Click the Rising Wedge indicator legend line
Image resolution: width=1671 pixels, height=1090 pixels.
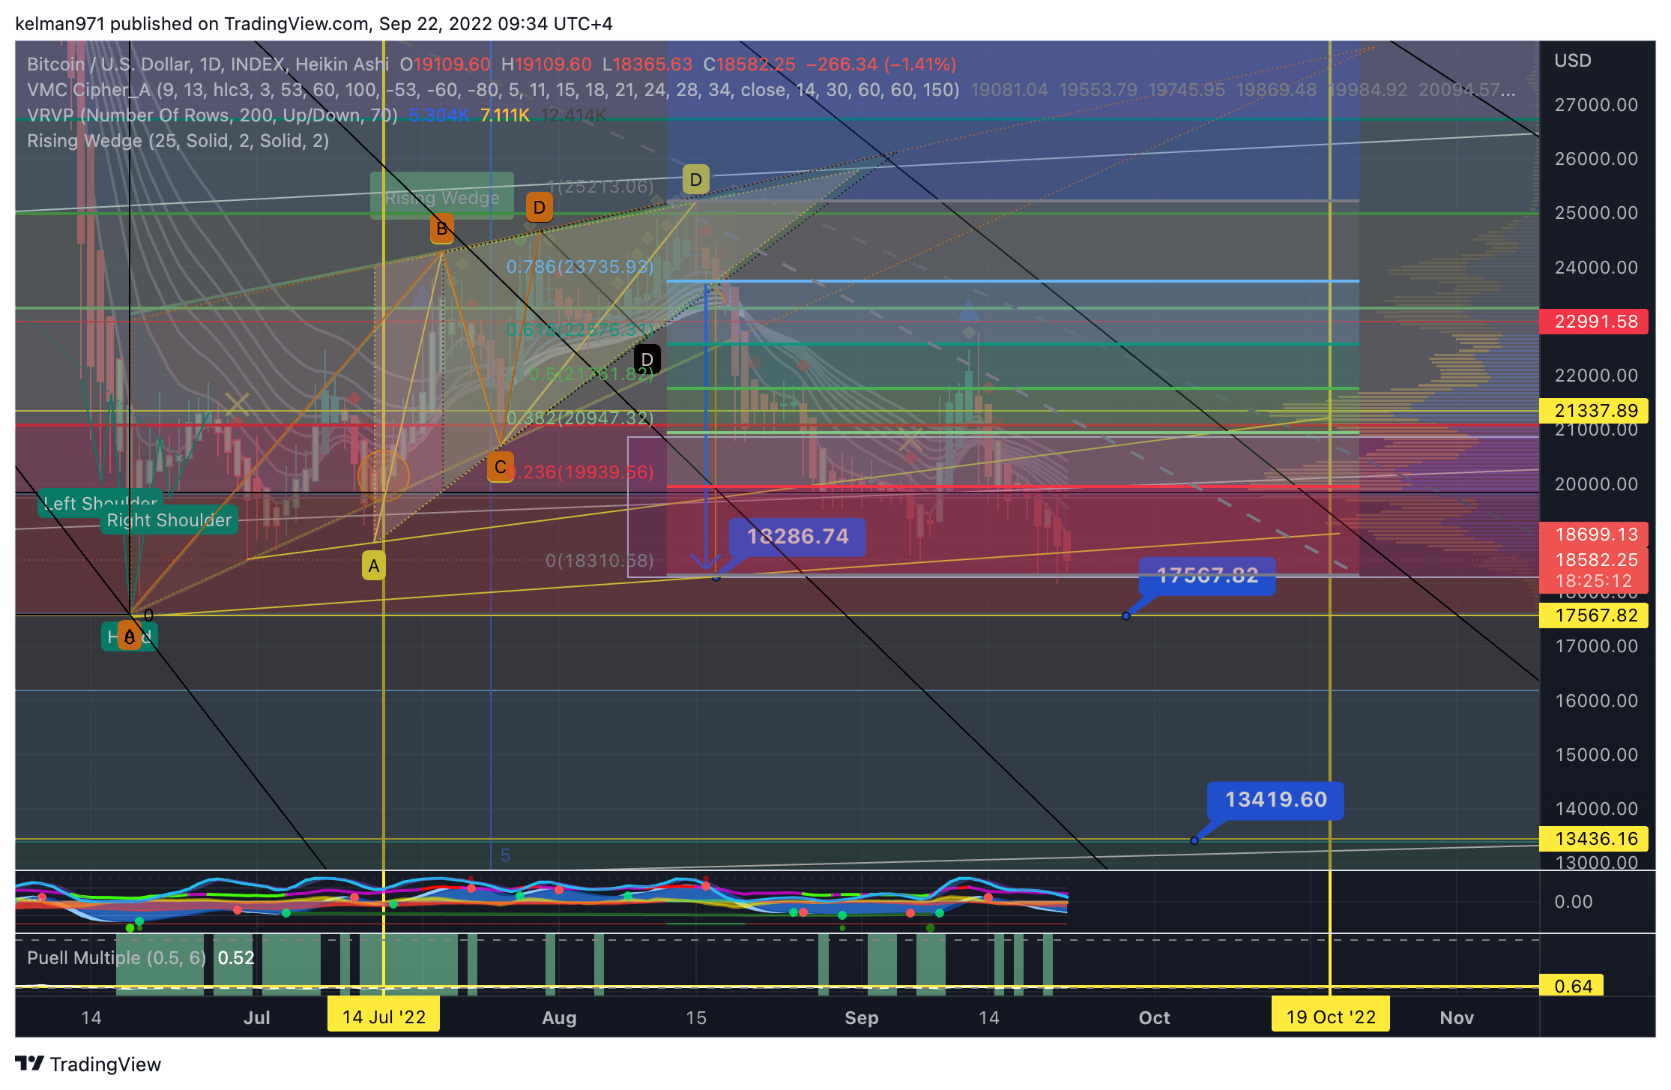coord(178,141)
